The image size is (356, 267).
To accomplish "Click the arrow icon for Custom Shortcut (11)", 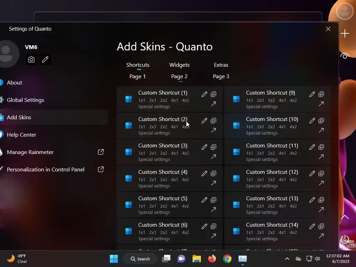I will coord(321,157).
